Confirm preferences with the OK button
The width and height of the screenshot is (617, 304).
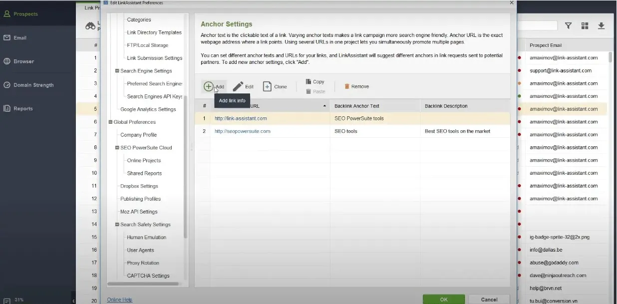click(444, 300)
